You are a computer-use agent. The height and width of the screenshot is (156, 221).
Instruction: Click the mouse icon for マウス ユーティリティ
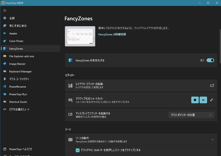click(x=5, y=79)
